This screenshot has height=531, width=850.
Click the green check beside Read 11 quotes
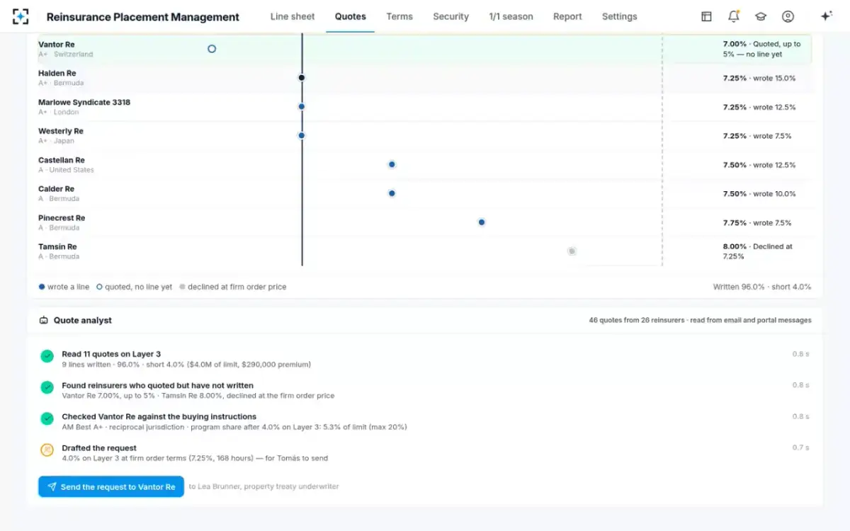(47, 356)
